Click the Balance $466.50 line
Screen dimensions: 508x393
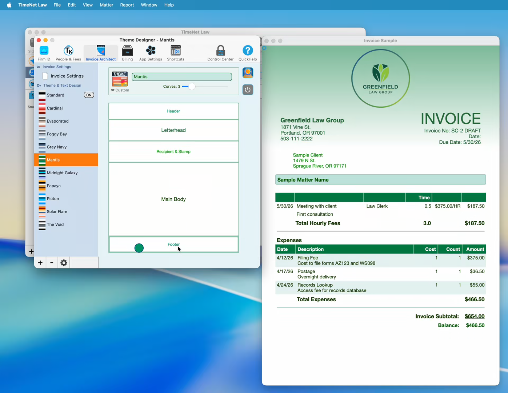point(461,325)
